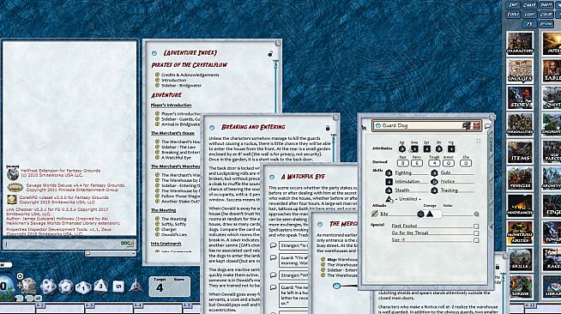The height and width of the screenshot is (314, 561).
Task: Open the Credits & Acknowledgements entry
Action: pyautogui.click(x=190, y=75)
